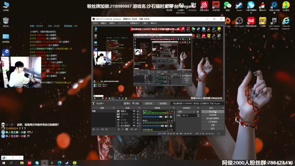Click the Windows Start button on taskbar
This screenshot has width=295, height=166.
(x=4, y=163)
